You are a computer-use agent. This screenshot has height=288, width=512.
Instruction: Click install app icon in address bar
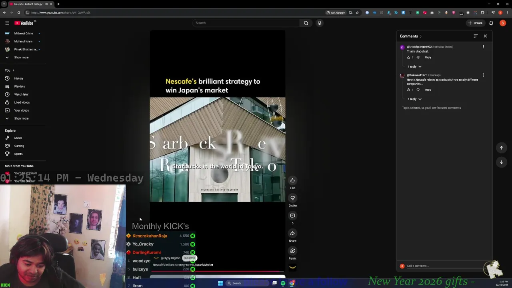pos(350,12)
